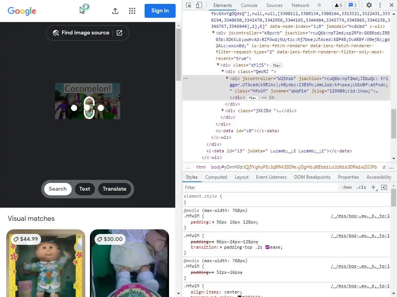Select the c-data id i3 node
The width and height of the screenshot is (397, 297).
[x=279, y=151]
